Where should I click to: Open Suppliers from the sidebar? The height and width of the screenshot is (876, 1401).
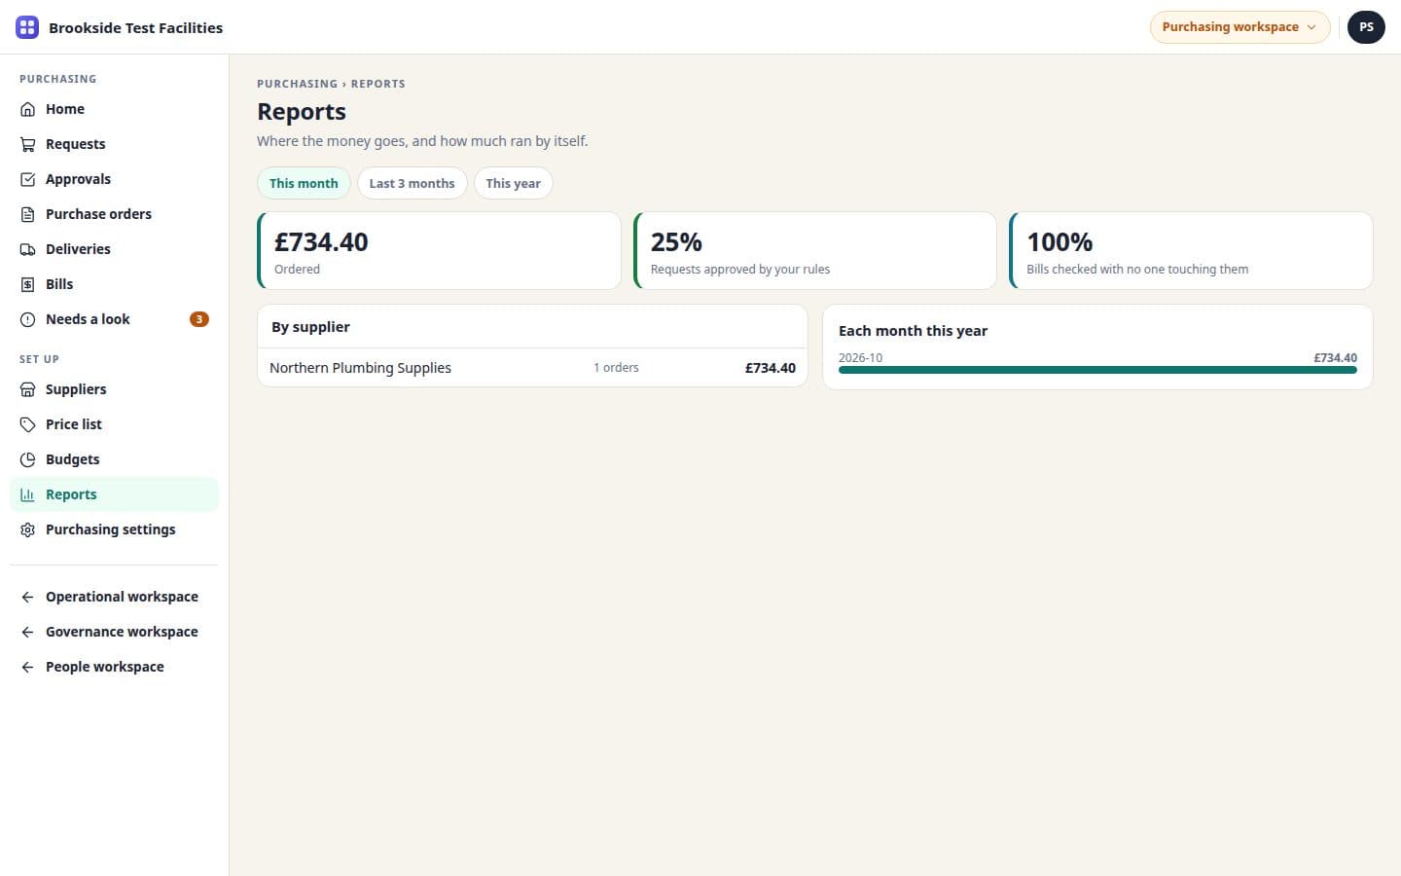tap(114, 389)
